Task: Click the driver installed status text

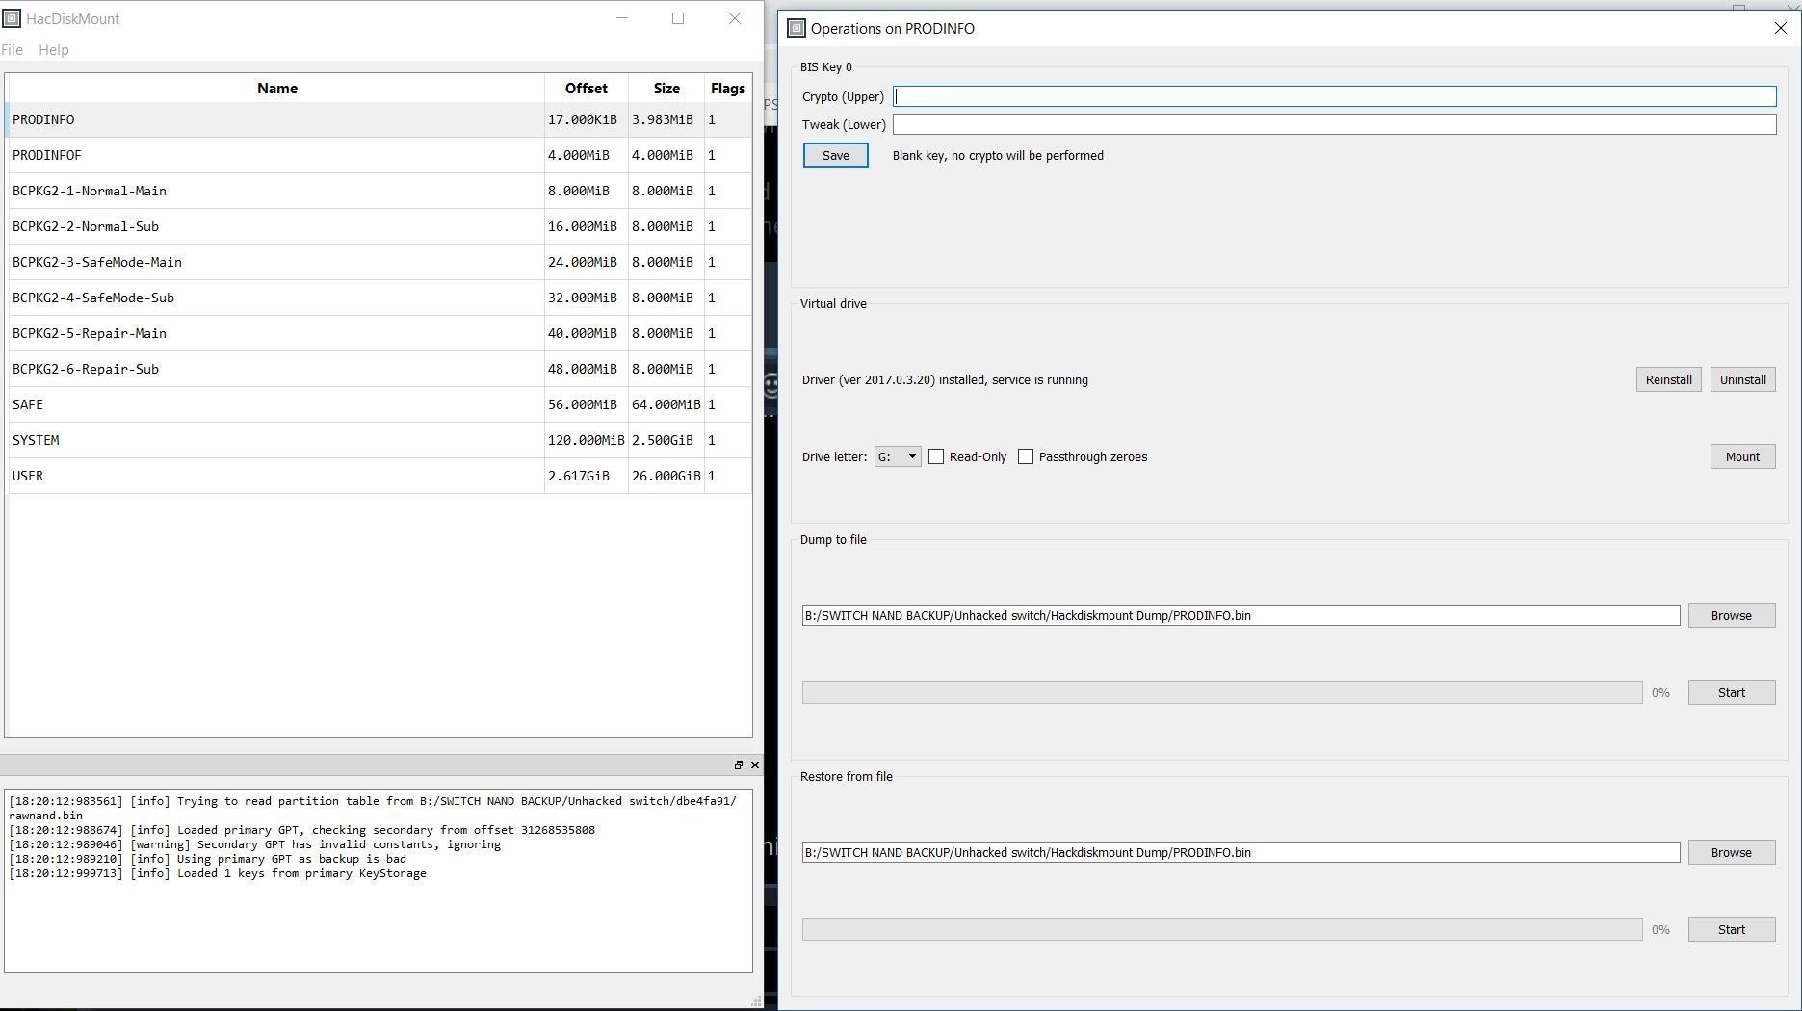Action: (x=945, y=379)
